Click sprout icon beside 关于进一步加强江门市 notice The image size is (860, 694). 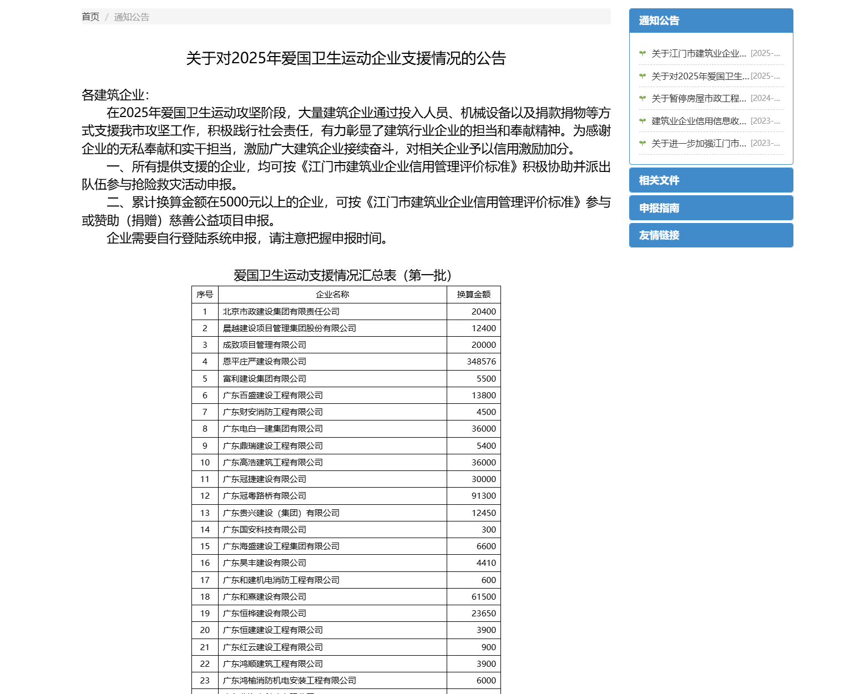tap(643, 143)
